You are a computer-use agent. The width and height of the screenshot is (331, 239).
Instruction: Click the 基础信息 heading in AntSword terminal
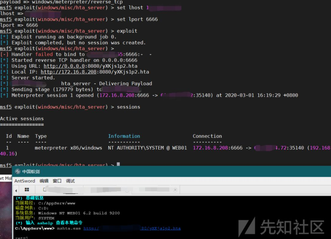(x=34, y=198)
